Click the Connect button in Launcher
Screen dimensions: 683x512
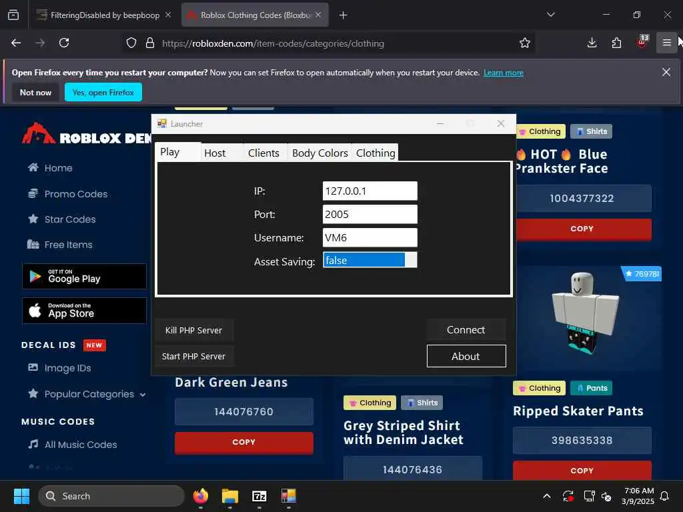coord(466,329)
